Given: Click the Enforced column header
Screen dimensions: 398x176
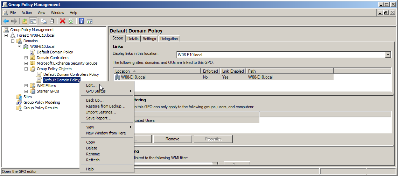Looking at the screenshot, I should [x=210, y=71].
